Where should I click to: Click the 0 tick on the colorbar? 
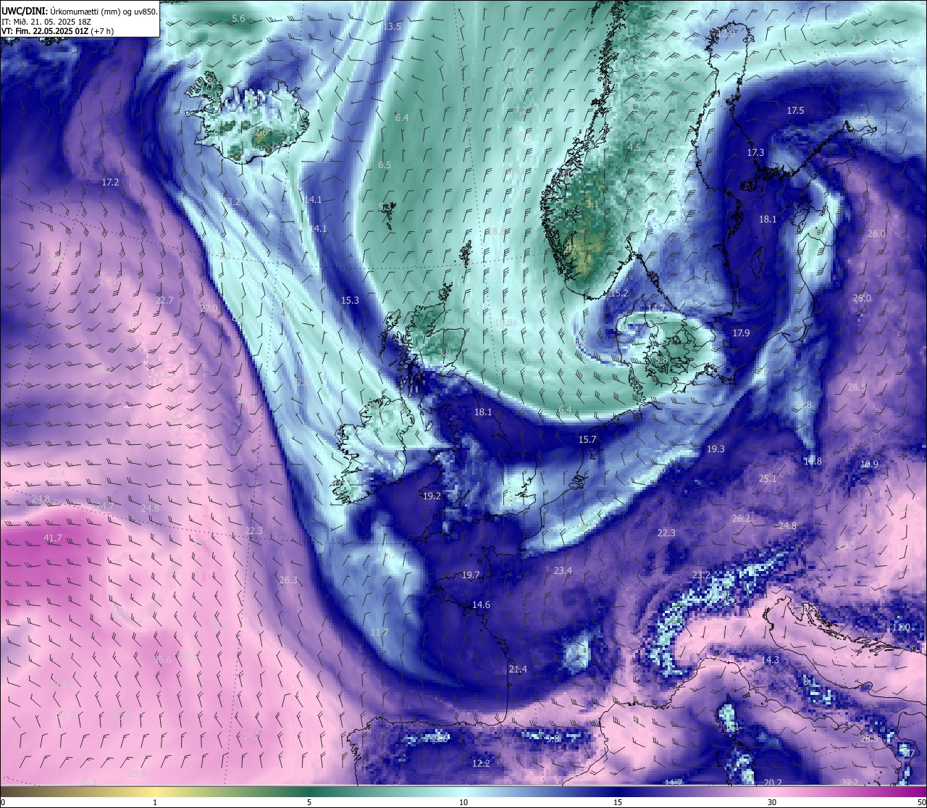(2, 803)
